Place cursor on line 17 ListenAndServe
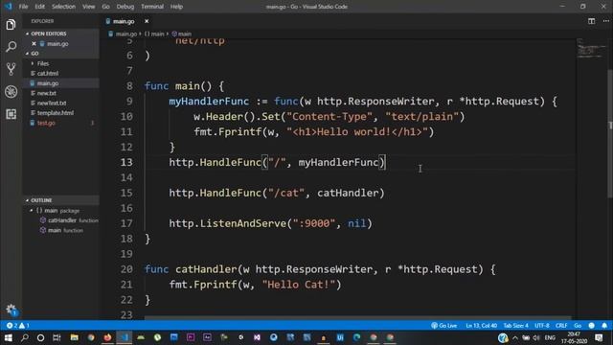Image resolution: width=613 pixels, height=345 pixels. [243, 223]
